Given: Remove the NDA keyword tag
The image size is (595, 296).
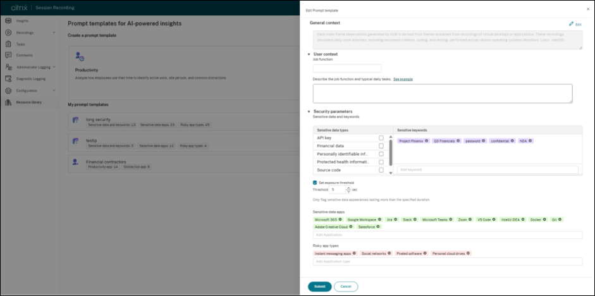Looking at the screenshot, I should pos(530,141).
